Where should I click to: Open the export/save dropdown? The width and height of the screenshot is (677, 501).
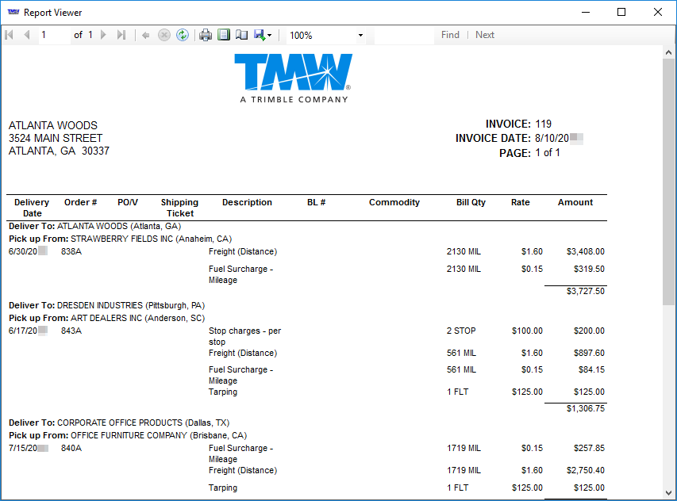(x=263, y=36)
